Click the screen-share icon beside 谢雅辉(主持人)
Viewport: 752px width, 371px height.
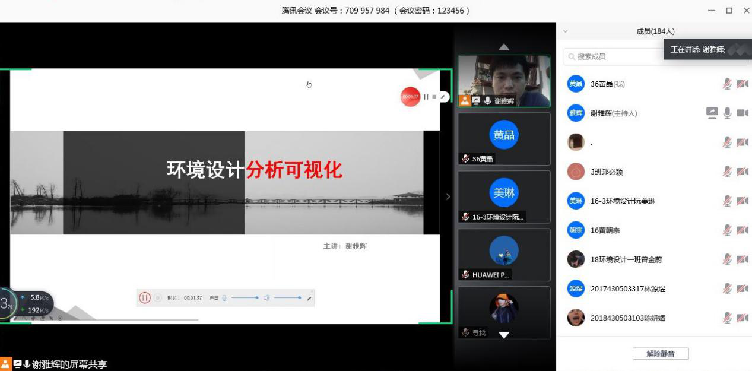712,113
